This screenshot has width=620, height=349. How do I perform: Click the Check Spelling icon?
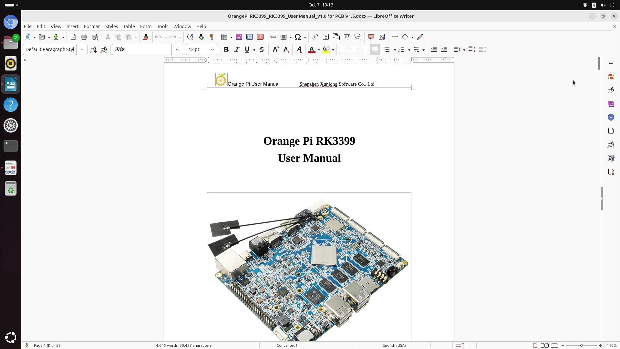click(201, 37)
